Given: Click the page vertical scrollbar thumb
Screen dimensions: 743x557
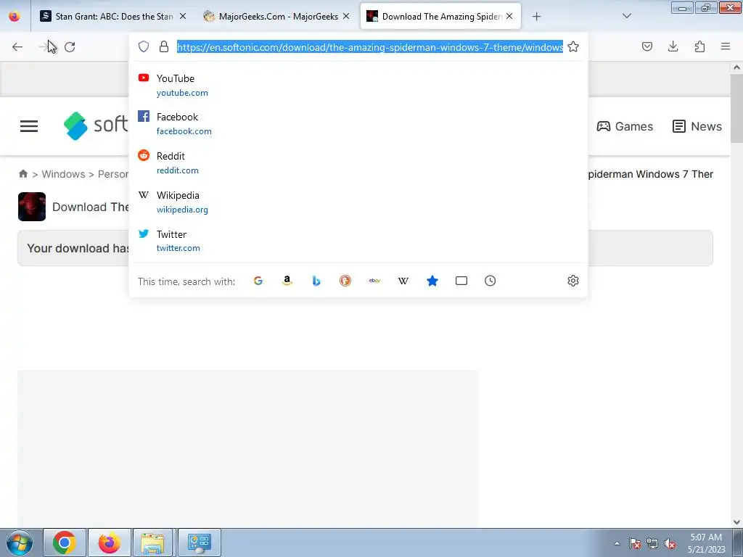Looking at the screenshot, I should (x=736, y=108).
